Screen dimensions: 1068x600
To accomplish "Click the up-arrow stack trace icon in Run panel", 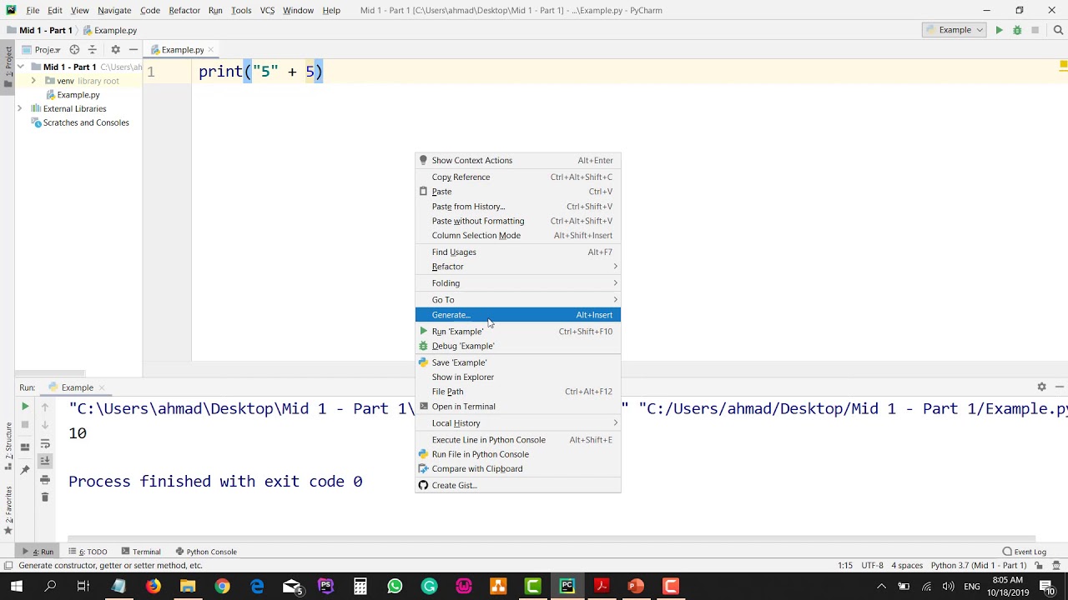I will coord(45,407).
